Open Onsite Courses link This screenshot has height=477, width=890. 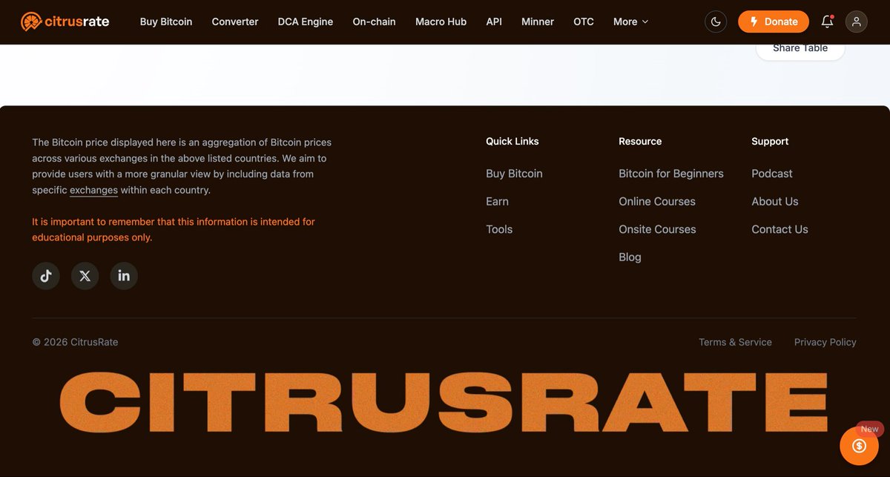pos(657,229)
